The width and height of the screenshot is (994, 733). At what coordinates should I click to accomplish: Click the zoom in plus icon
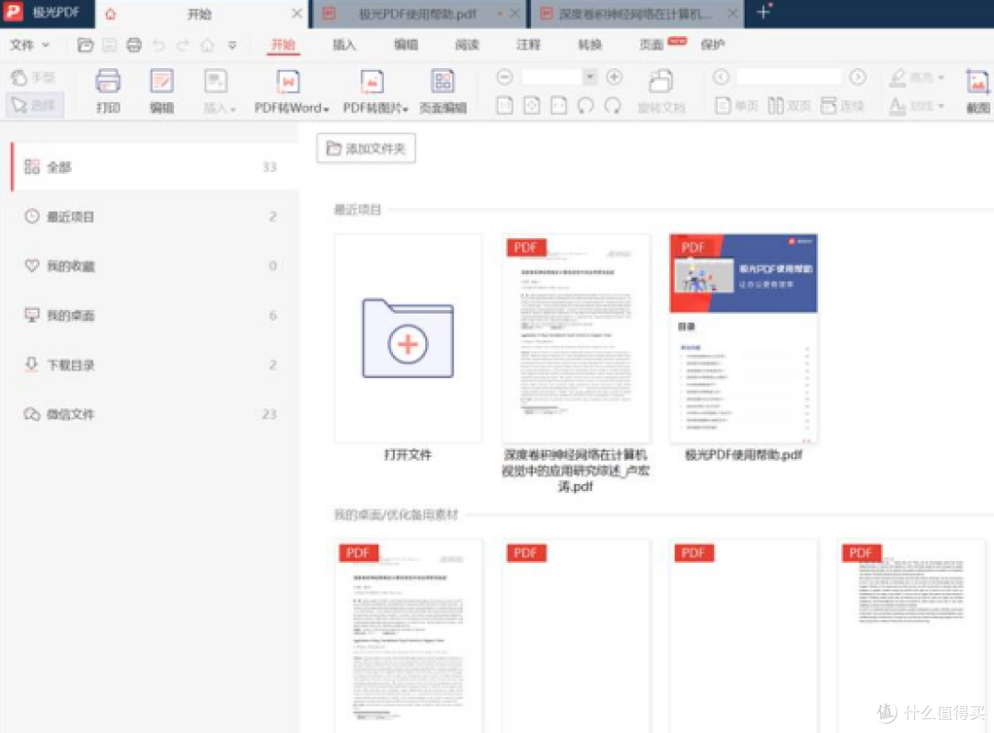click(614, 77)
